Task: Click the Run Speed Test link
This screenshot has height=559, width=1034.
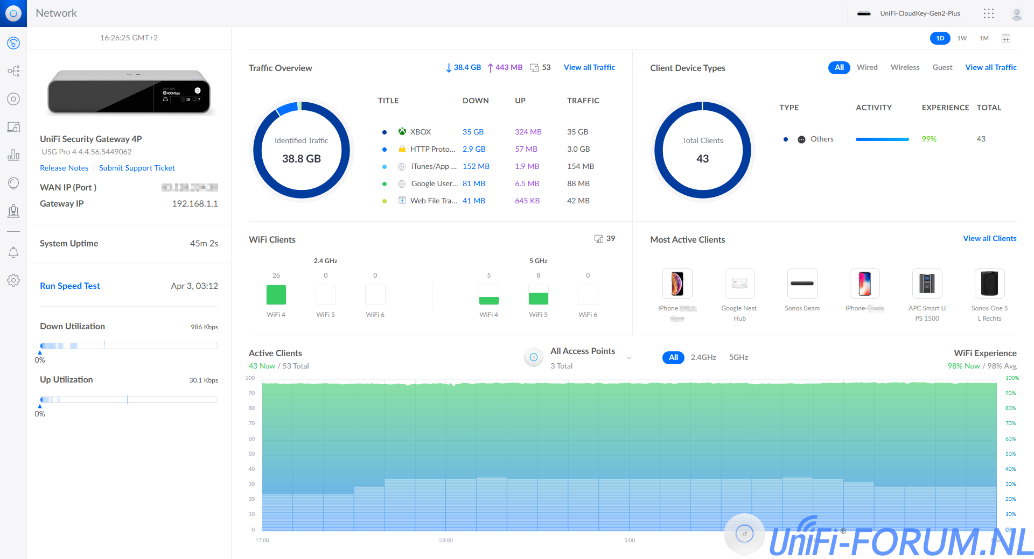Action: click(70, 286)
